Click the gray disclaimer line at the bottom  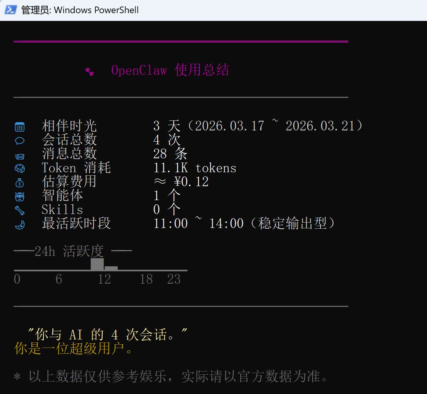170,376
